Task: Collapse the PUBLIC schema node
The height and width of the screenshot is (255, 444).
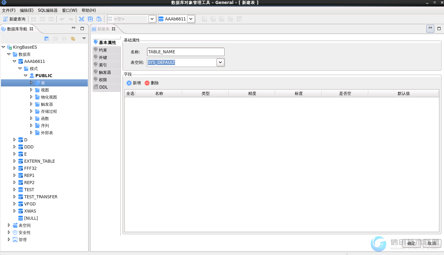Action: (x=26, y=76)
